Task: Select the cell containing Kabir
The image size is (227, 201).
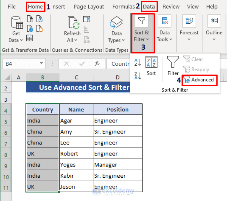Action: pyautogui.click(x=76, y=176)
